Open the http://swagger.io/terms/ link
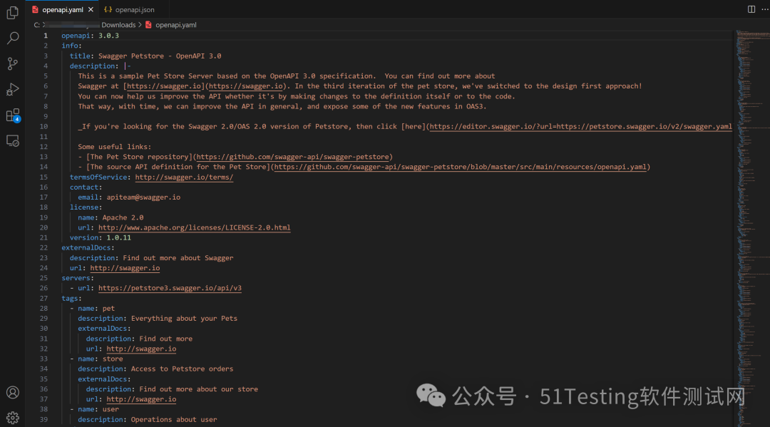Image resolution: width=770 pixels, height=427 pixels. (x=184, y=178)
